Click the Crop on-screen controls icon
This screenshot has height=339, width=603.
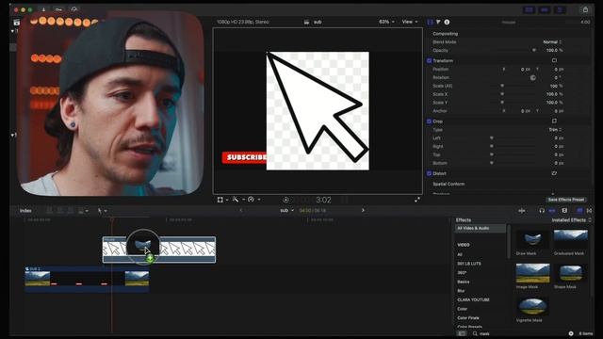(554, 121)
